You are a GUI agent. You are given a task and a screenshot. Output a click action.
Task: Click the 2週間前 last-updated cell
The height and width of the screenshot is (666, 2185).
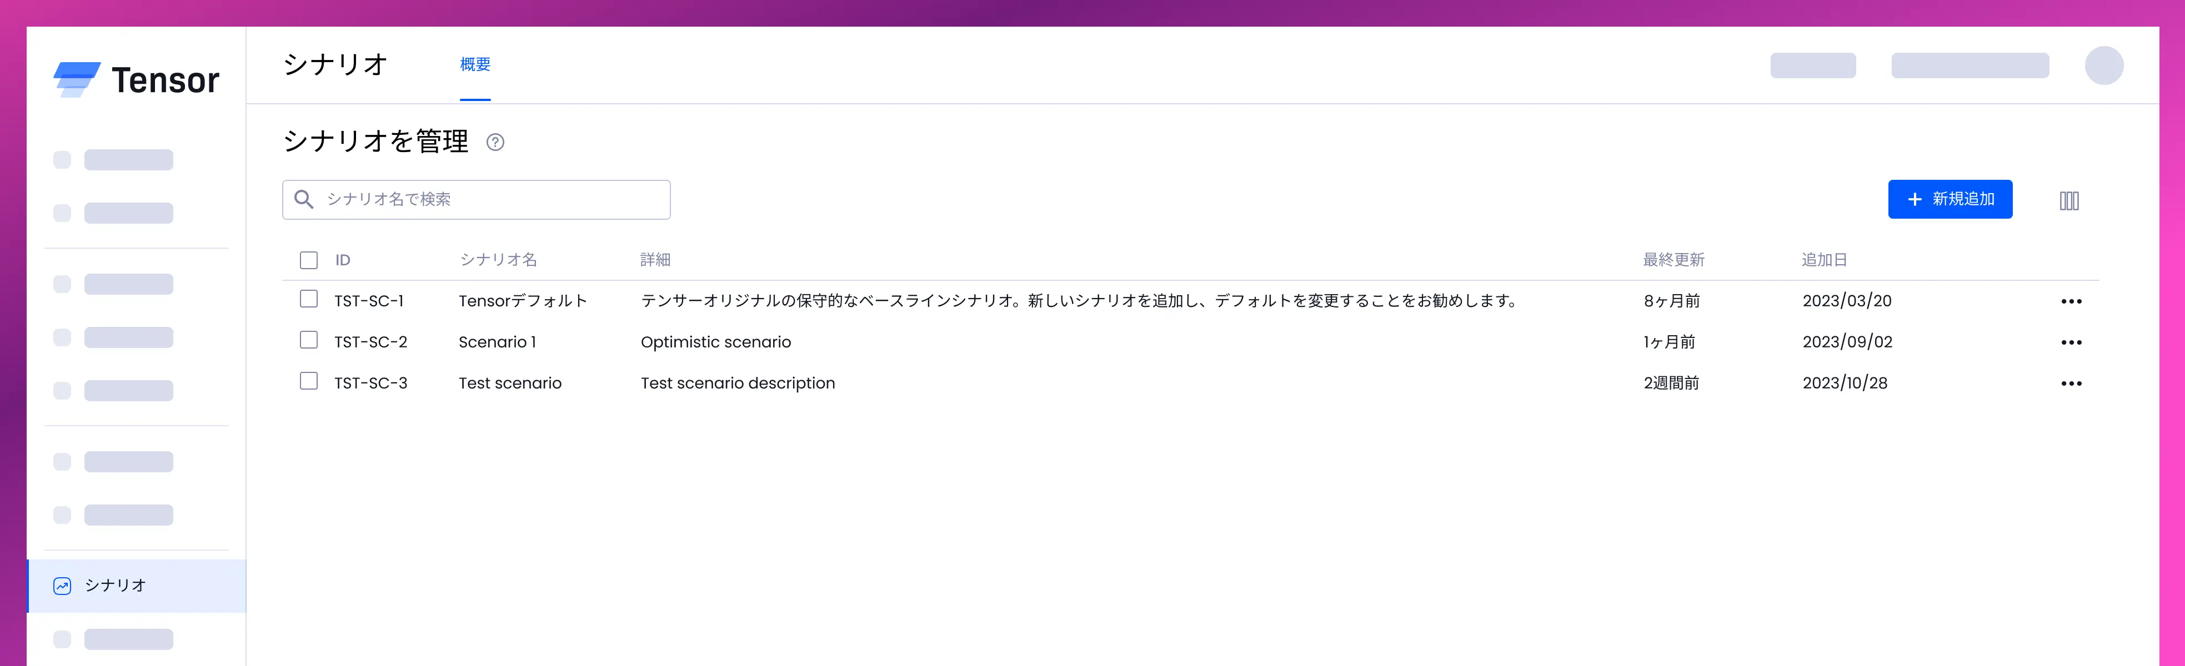pyautogui.click(x=1671, y=383)
